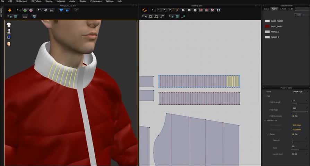The height and width of the screenshot is (166, 310).
Task: Collapse the Selected Line section
Action: click(x=265, y=120)
